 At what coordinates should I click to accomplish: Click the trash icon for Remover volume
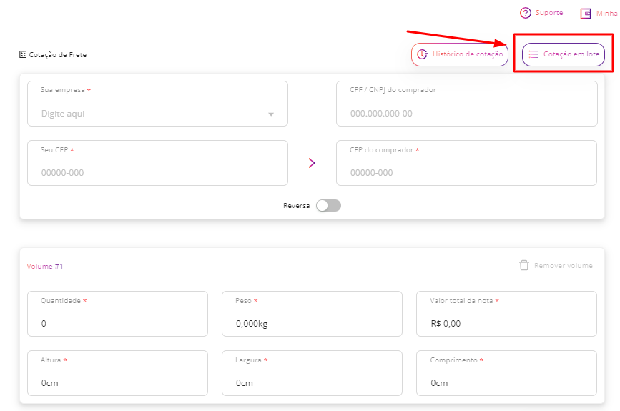pyautogui.click(x=524, y=265)
